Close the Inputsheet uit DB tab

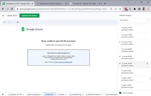(32, 4)
